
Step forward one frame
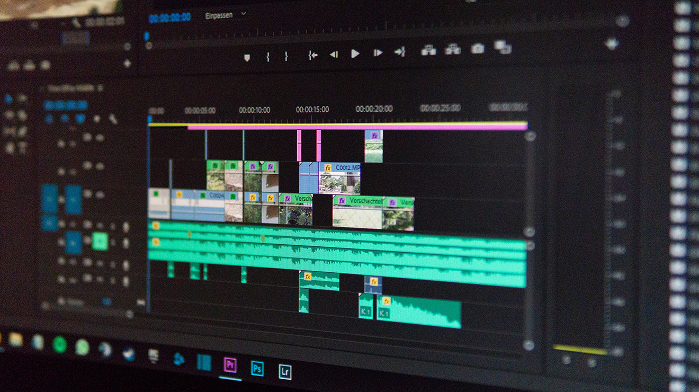tap(378, 53)
